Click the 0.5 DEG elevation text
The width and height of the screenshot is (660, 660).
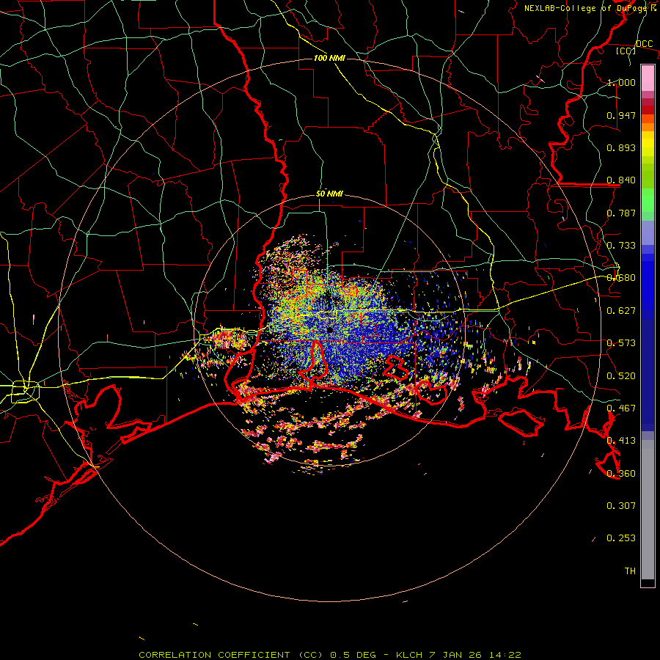point(353,655)
